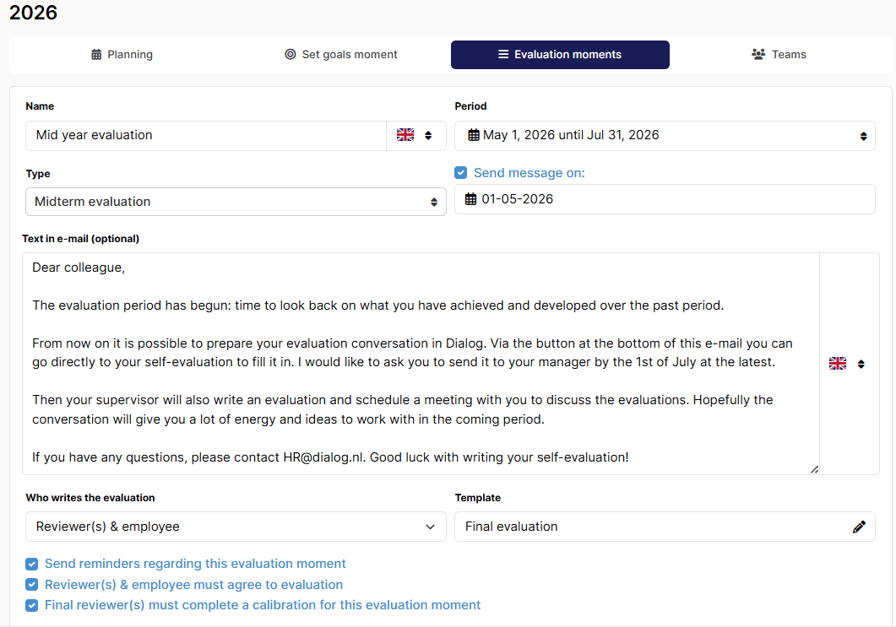Click the people icon next to Teams

click(x=758, y=54)
